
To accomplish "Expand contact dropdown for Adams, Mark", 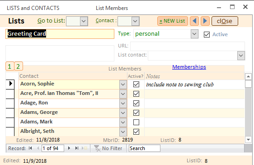I will tap(123, 122).
